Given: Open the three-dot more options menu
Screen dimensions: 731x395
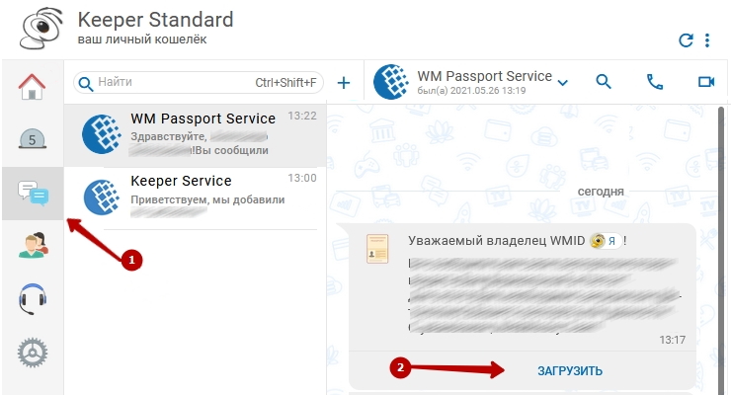Looking at the screenshot, I should [x=707, y=40].
